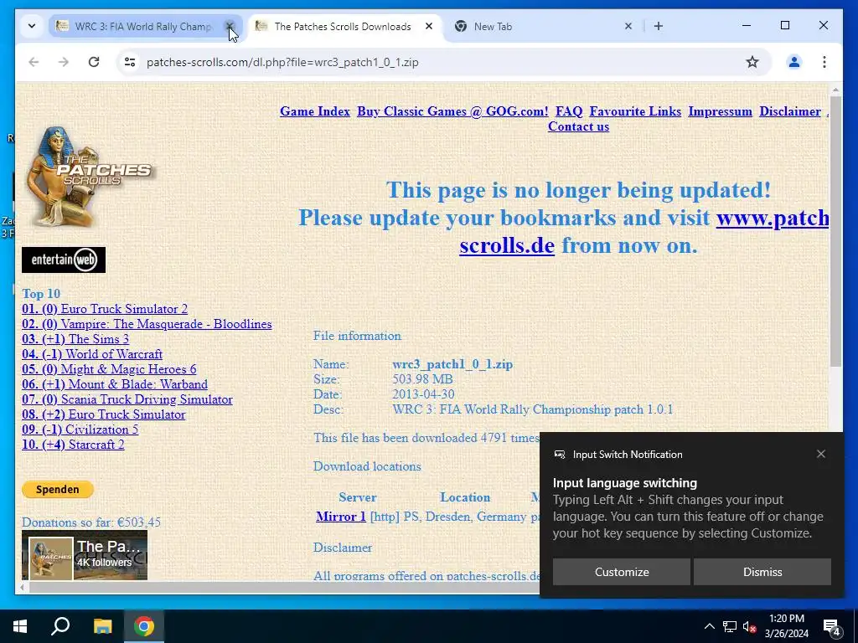
Task: Select the 503.98 MB size value
Action: pyautogui.click(x=422, y=379)
